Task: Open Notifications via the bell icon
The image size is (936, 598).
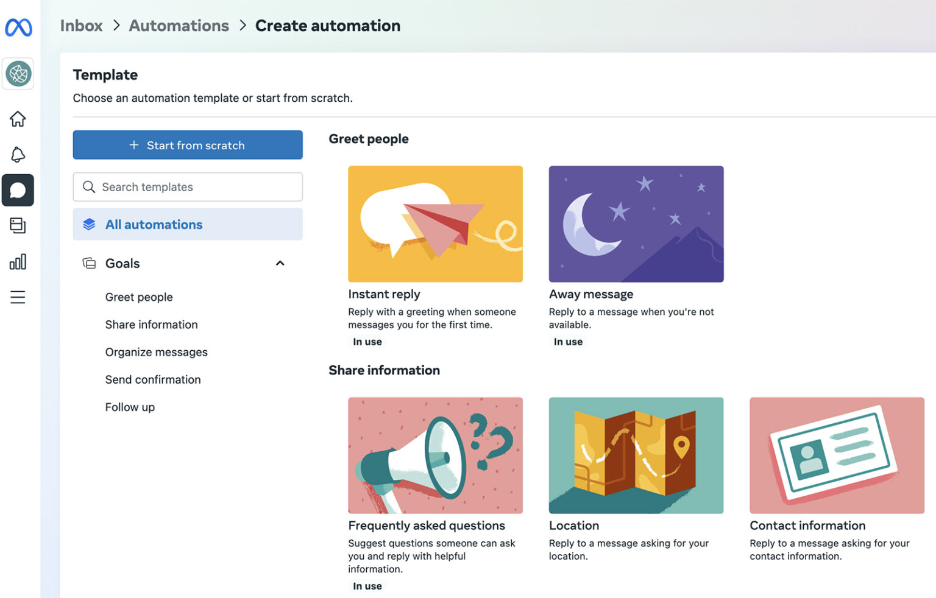Action: point(18,155)
